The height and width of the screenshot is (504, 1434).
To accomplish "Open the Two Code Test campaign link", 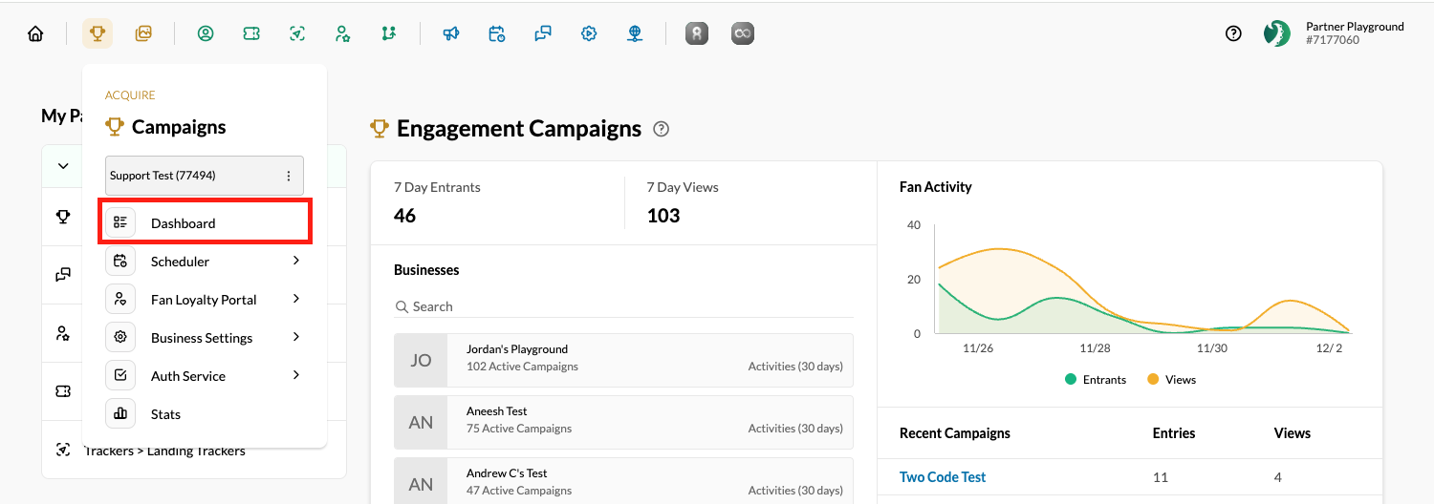I will [x=942, y=477].
